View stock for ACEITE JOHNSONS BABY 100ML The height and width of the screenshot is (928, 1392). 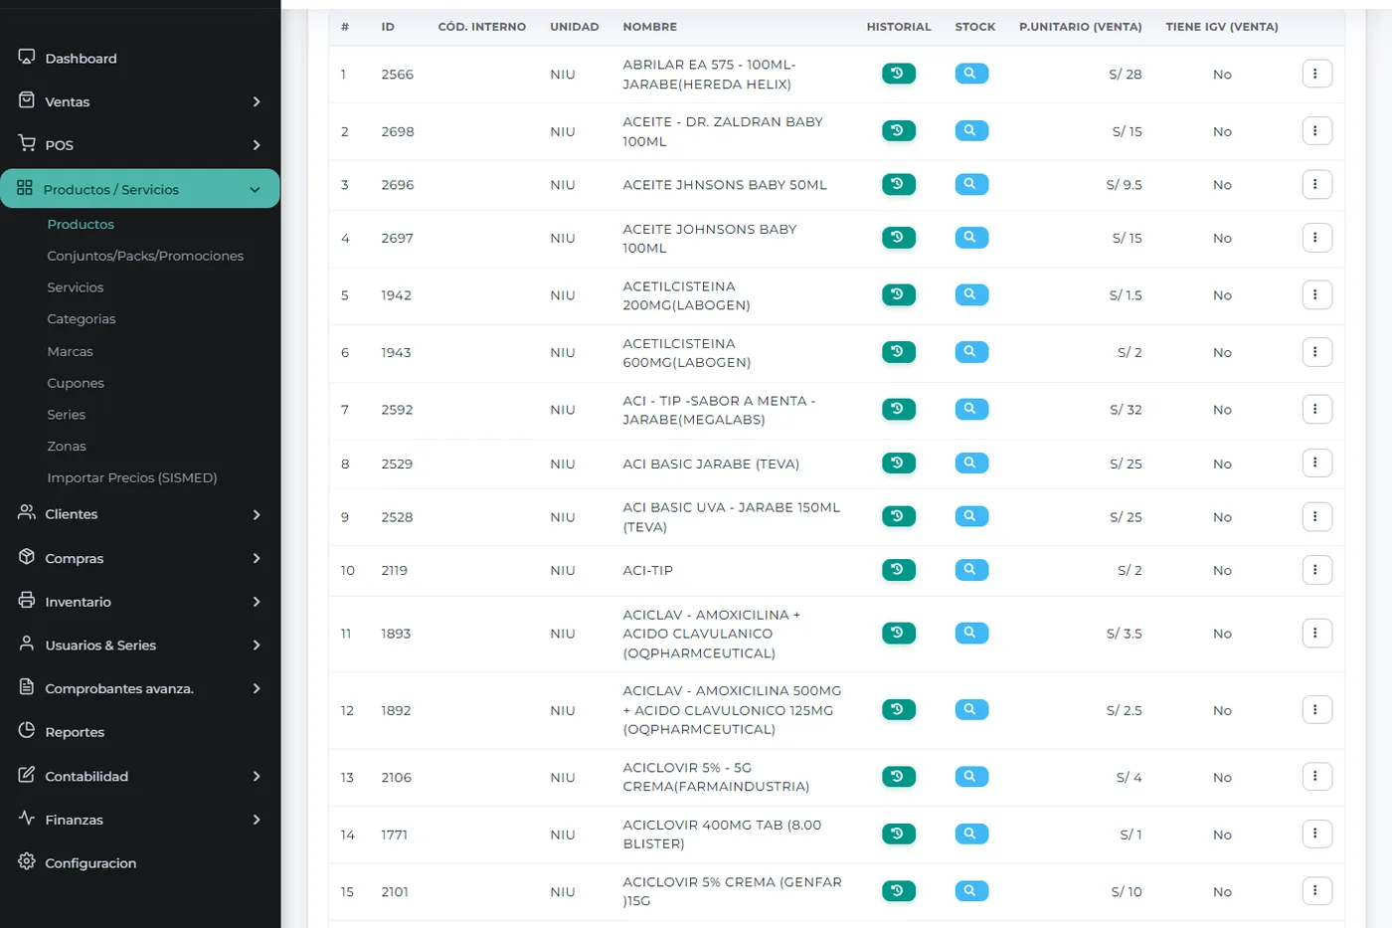(x=970, y=238)
